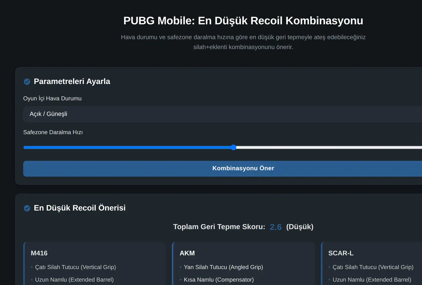Click the Oyun İçi Hava Durumu label
The width and height of the screenshot is (422, 285).
52,98
